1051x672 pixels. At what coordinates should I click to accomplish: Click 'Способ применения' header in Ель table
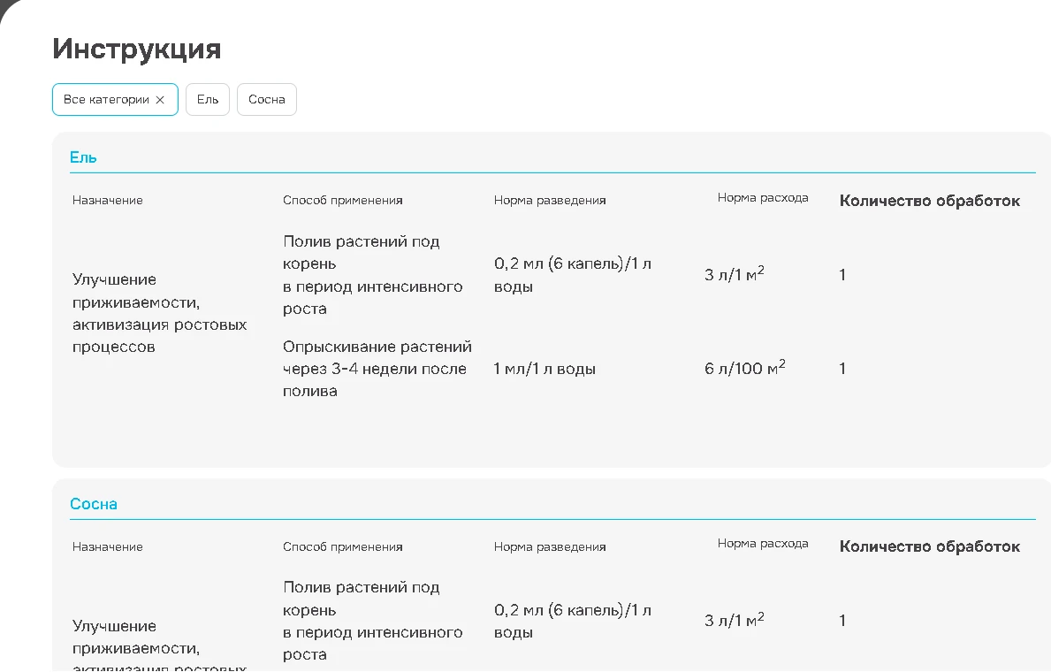343,201
